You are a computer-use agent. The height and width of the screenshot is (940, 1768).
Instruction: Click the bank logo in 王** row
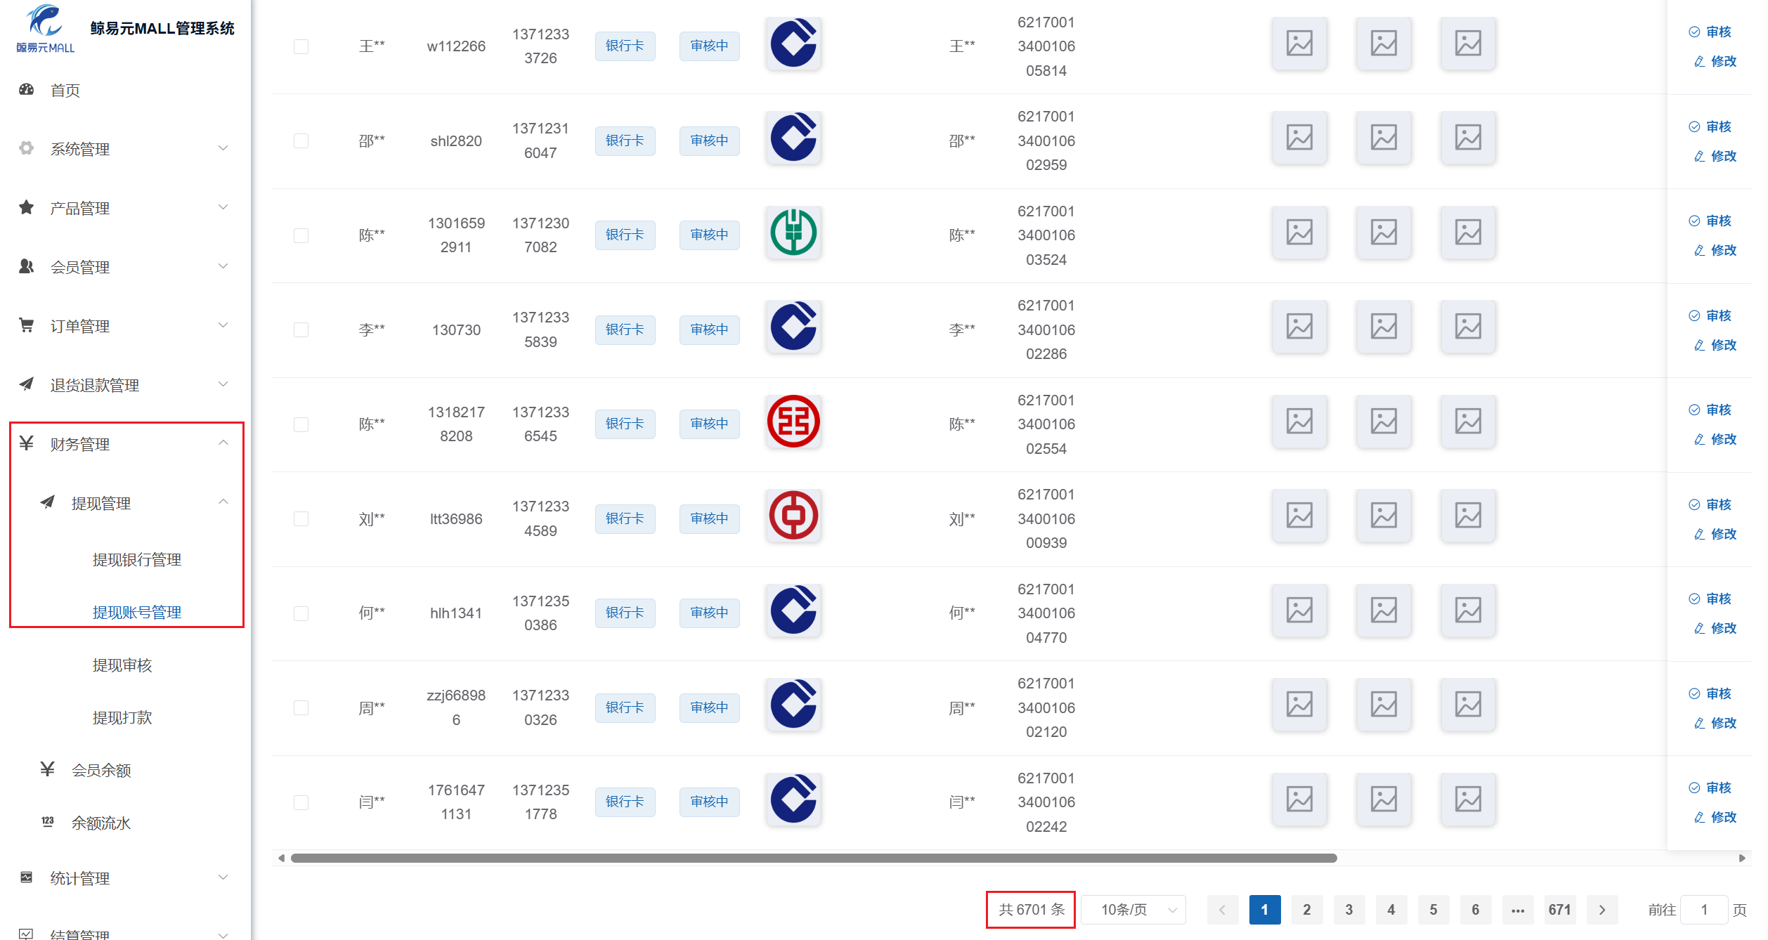coord(793,44)
